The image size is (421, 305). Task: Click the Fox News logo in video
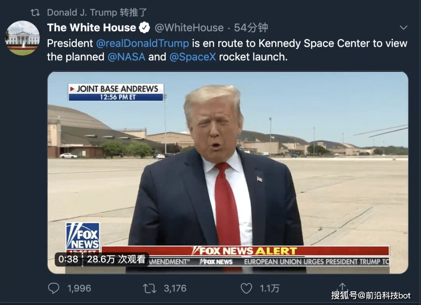tap(83, 236)
